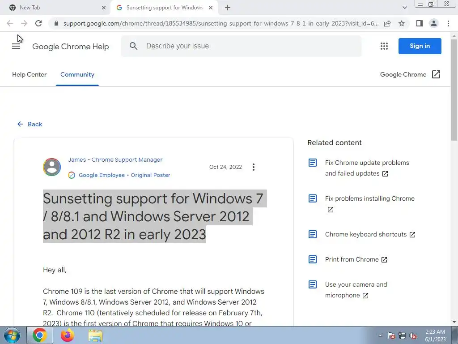
Task: Click the lock site info icon
Action: [56, 23]
